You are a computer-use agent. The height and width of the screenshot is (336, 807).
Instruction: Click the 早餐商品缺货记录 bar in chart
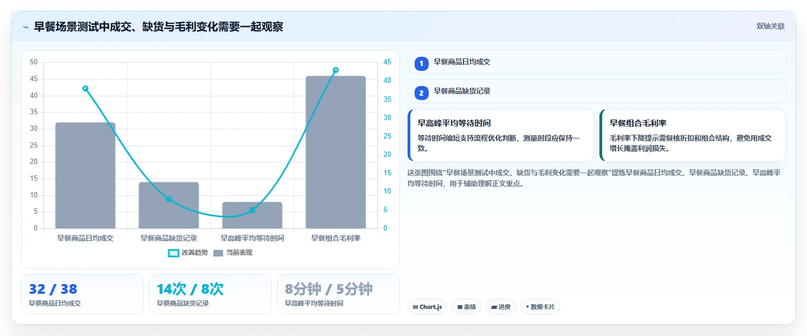click(x=169, y=205)
